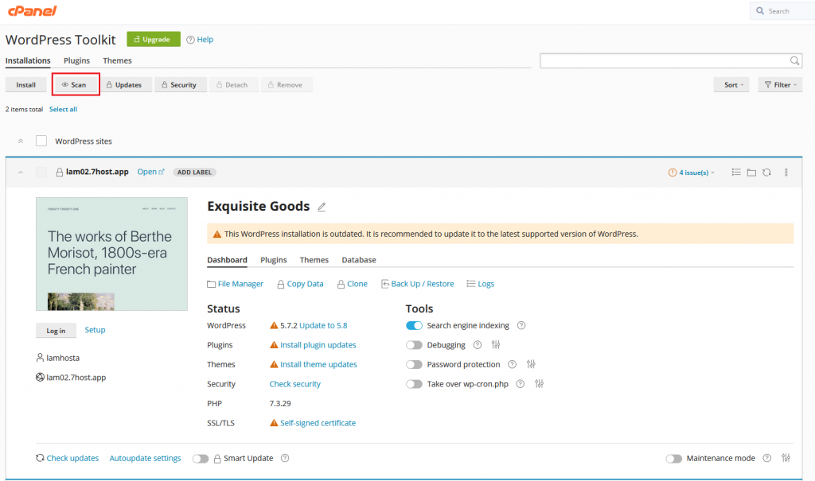Open the Filter dropdown
Screen dimensions: 815x481
(780, 84)
